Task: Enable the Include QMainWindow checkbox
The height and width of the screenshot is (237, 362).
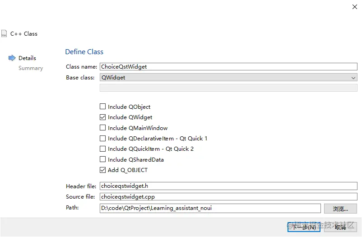Action: [103, 128]
